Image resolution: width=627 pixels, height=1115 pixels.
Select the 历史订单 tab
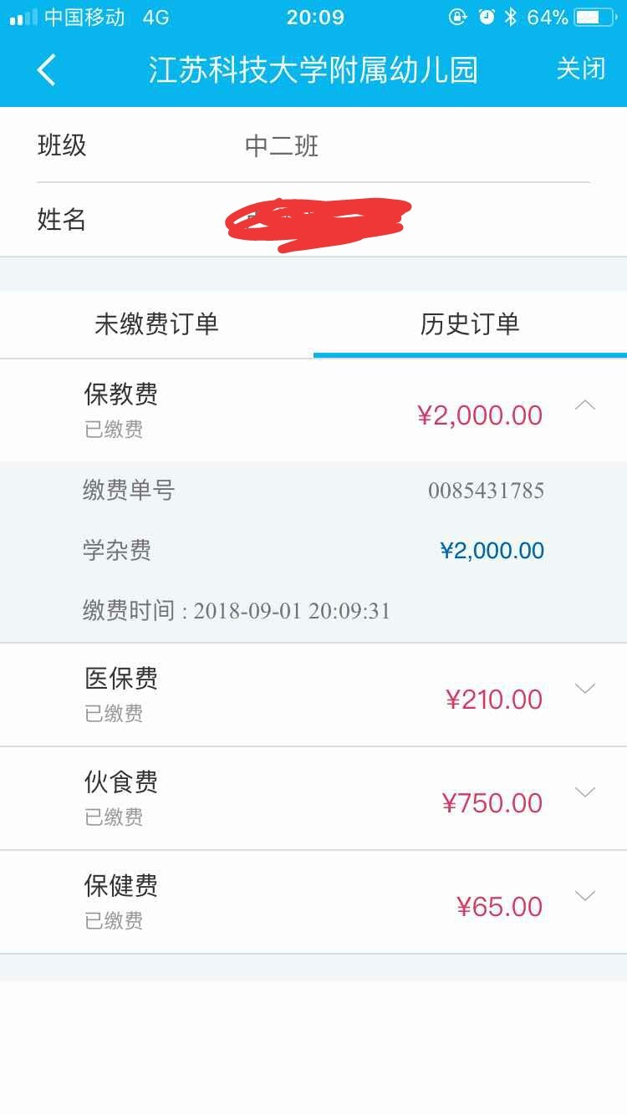(470, 324)
